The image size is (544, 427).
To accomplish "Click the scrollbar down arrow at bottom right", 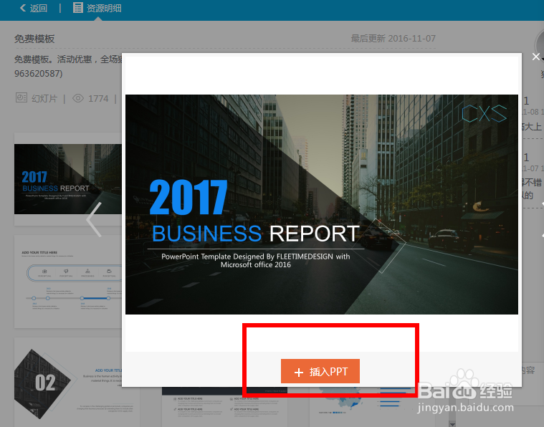I will coord(452,424).
